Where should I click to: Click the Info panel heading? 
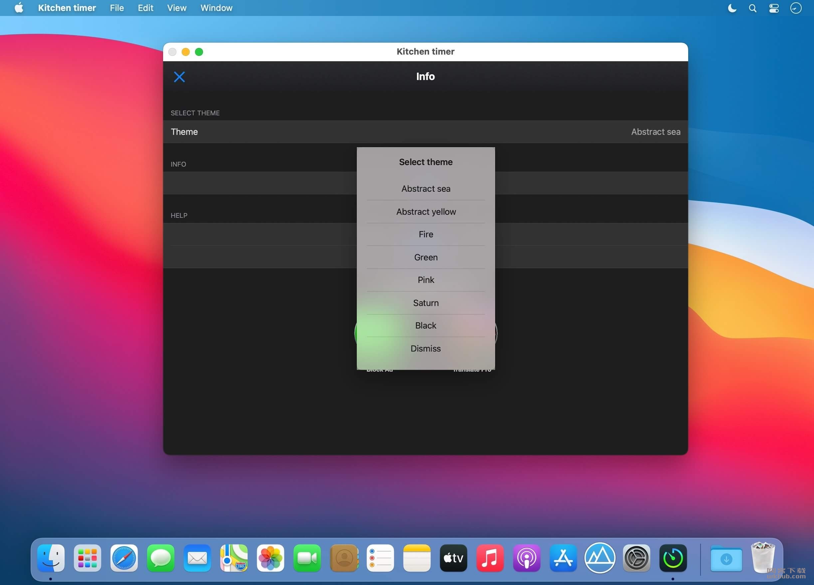425,77
